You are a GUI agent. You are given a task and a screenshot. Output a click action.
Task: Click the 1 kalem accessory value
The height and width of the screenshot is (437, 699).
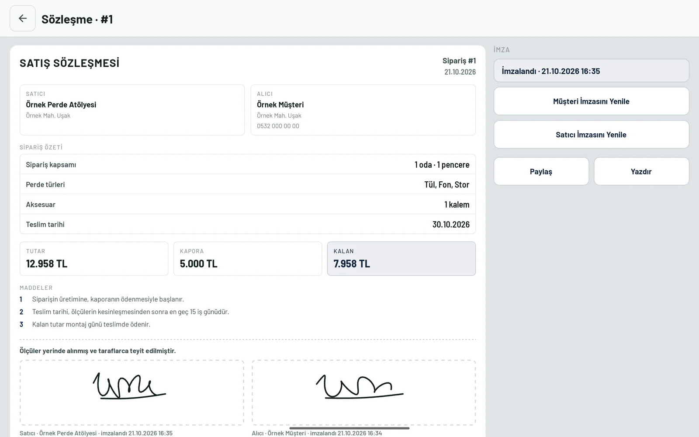coord(457,205)
